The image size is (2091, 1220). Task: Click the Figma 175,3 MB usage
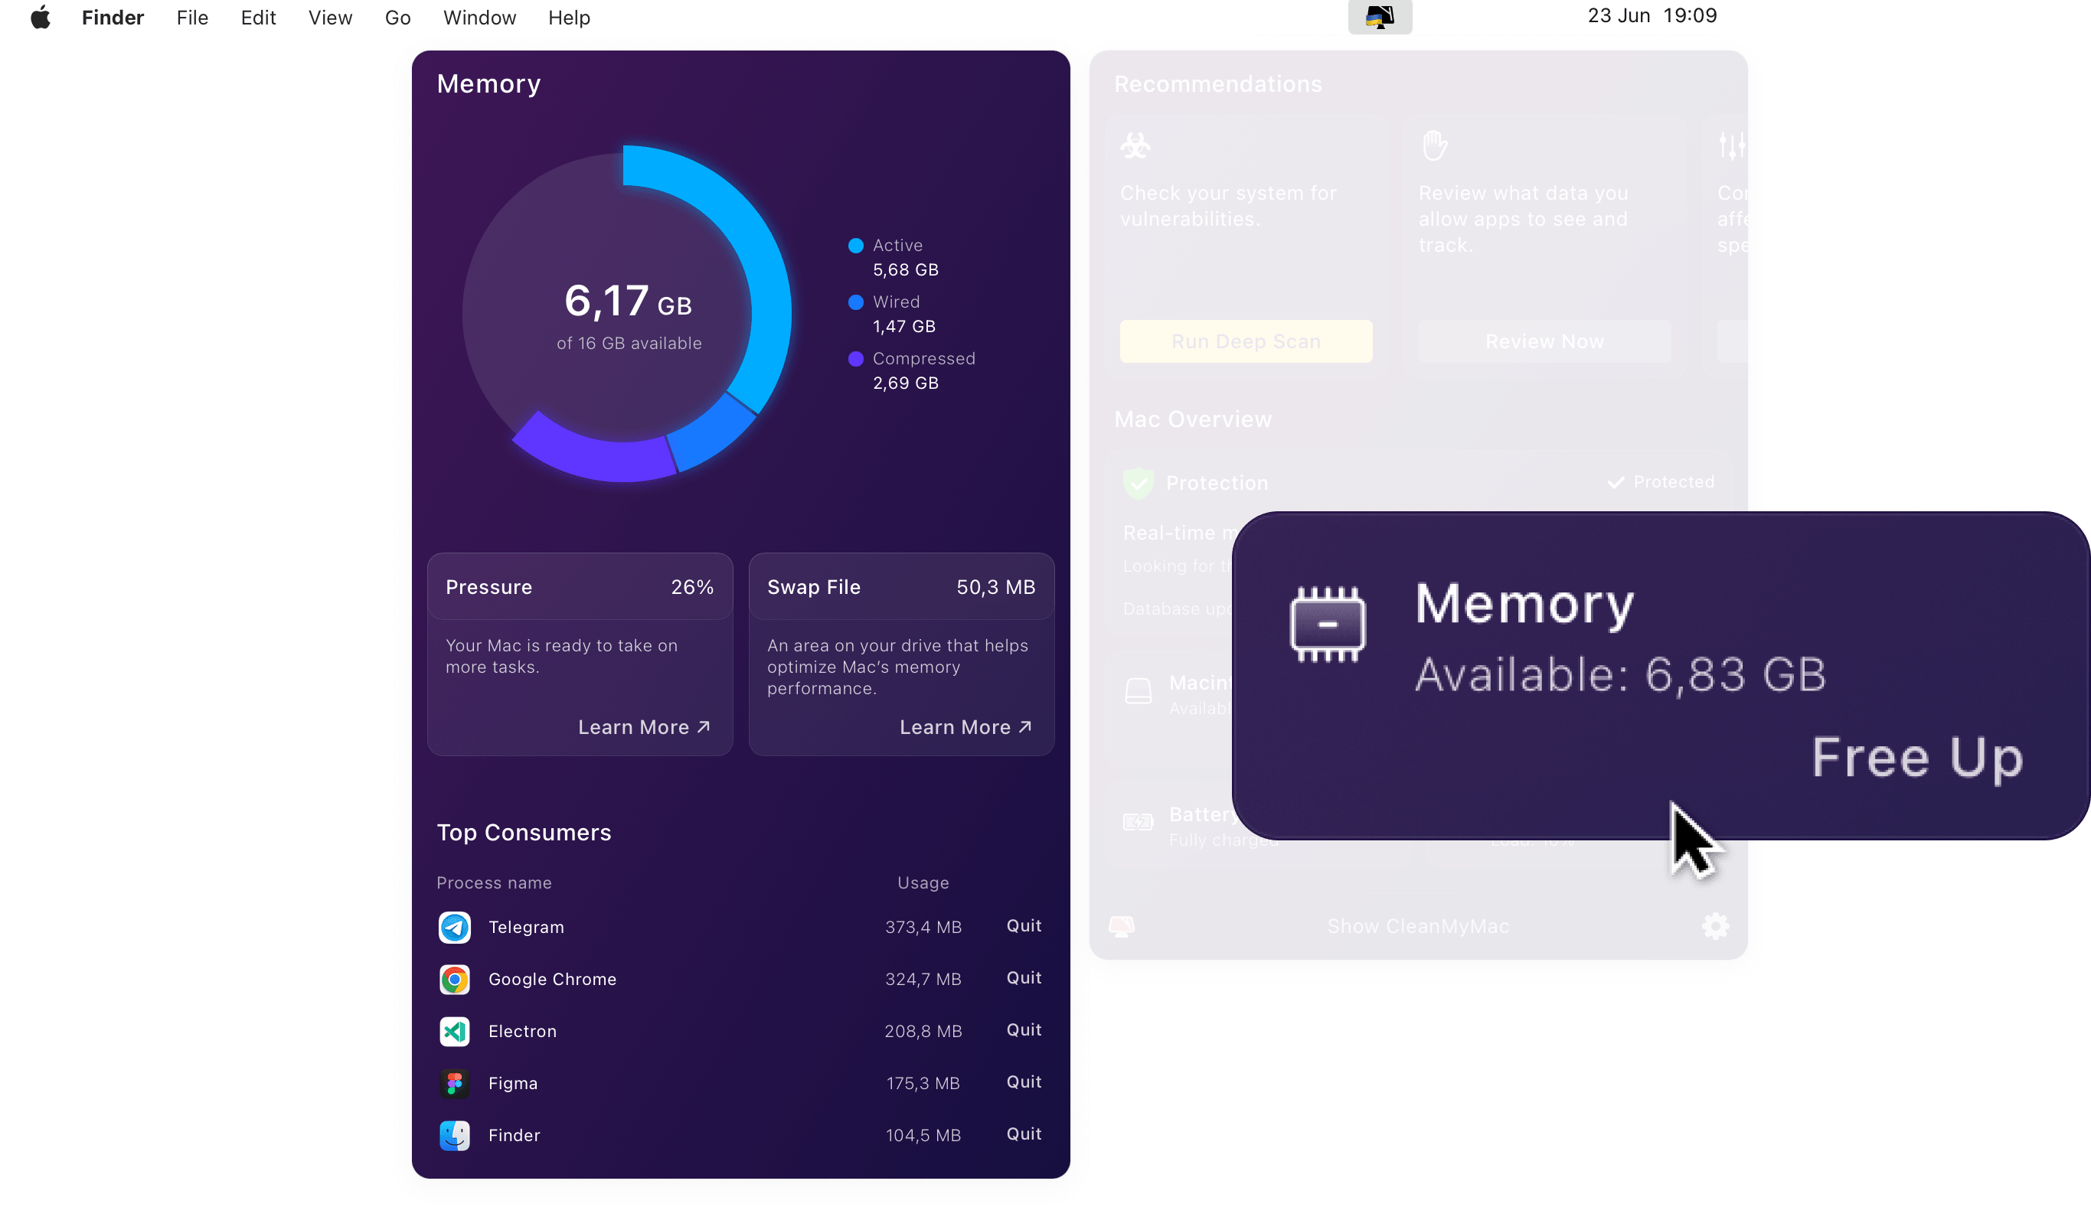point(923,1084)
